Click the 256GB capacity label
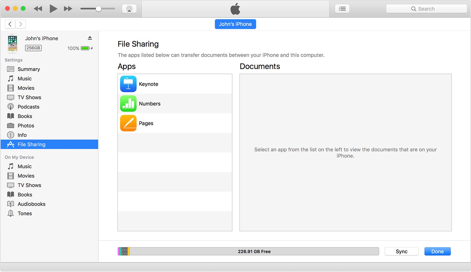 pyautogui.click(x=33, y=48)
